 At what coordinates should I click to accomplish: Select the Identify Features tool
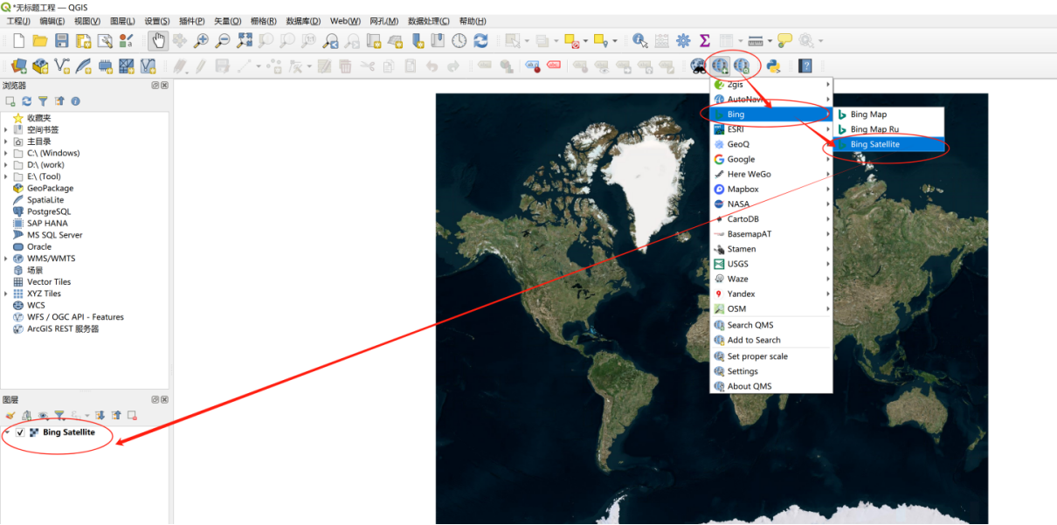[x=640, y=40]
